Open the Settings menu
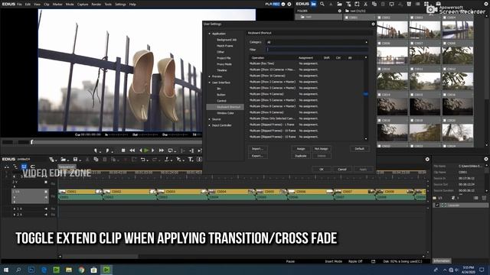The image size is (490, 275). 120,5
